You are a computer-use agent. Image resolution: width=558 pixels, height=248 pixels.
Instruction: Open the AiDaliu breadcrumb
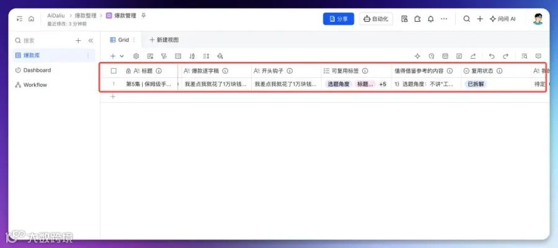tap(57, 15)
